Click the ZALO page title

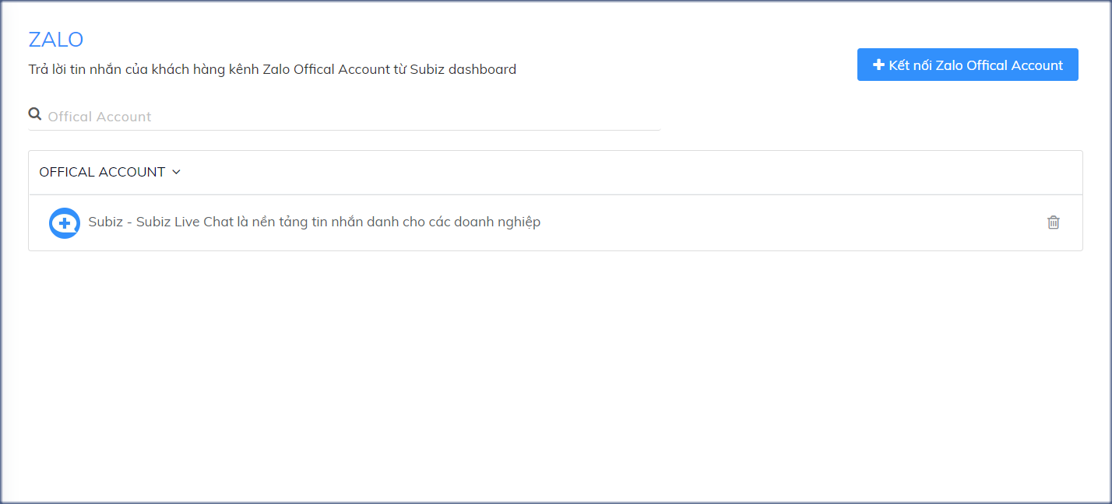(x=55, y=39)
